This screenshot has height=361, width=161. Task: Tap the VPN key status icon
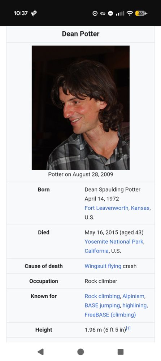pyautogui.click(x=103, y=13)
